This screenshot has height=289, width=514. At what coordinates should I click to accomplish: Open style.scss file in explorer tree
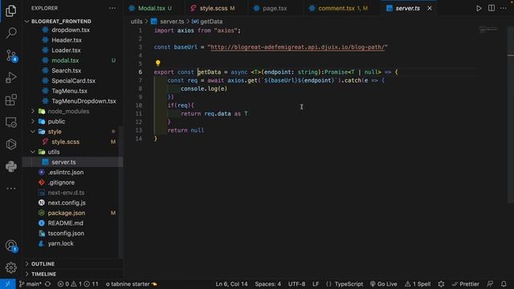coord(65,142)
